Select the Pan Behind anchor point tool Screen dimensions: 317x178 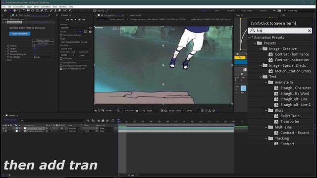pyautogui.click(x=33, y=11)
